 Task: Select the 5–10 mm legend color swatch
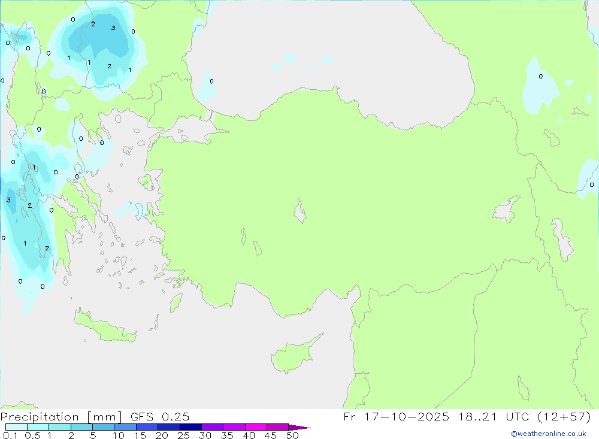click(103, 427)
